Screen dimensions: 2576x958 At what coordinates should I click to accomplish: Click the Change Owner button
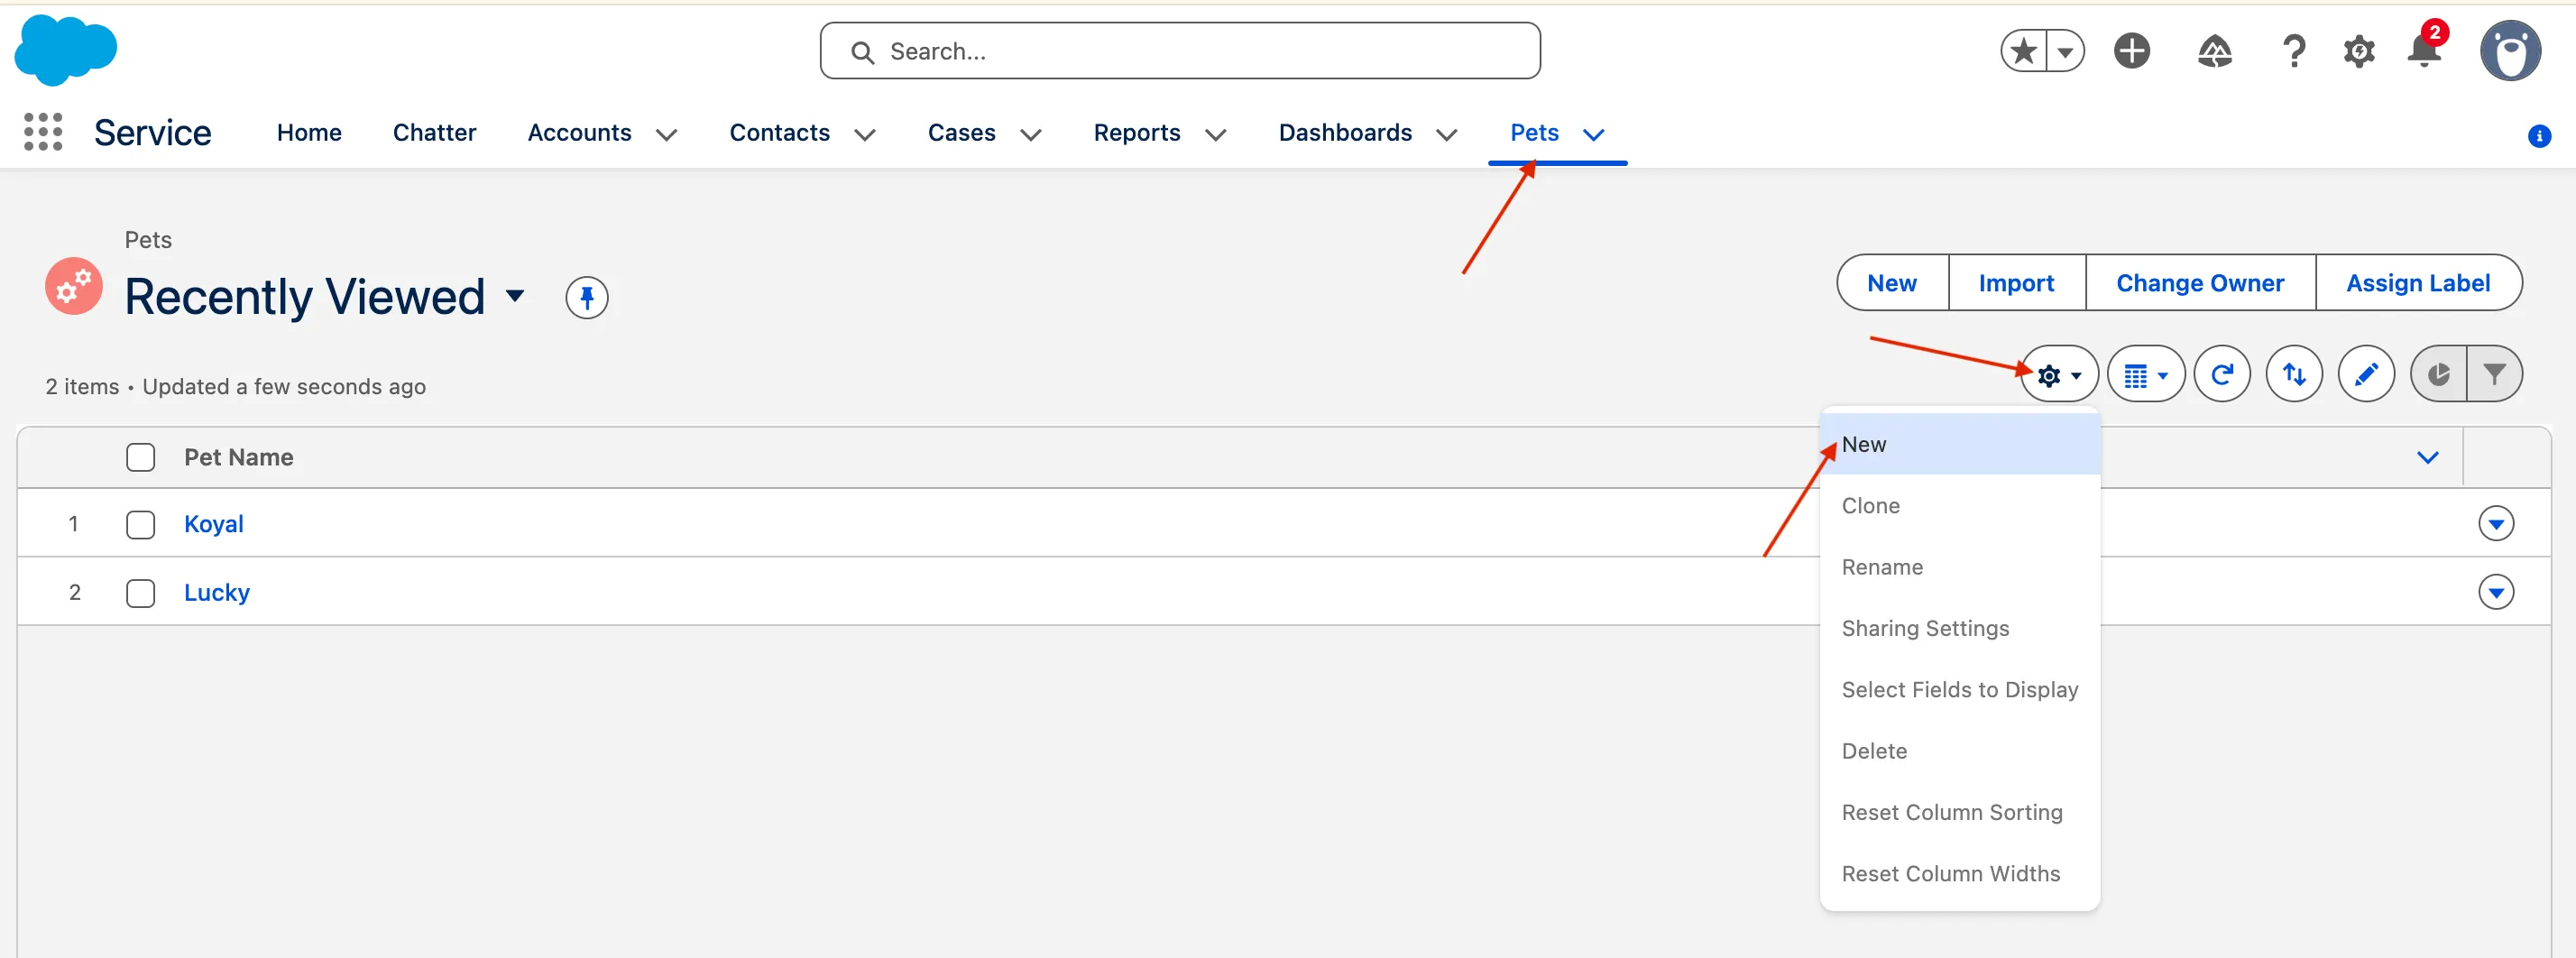(x=2199, y=283)
